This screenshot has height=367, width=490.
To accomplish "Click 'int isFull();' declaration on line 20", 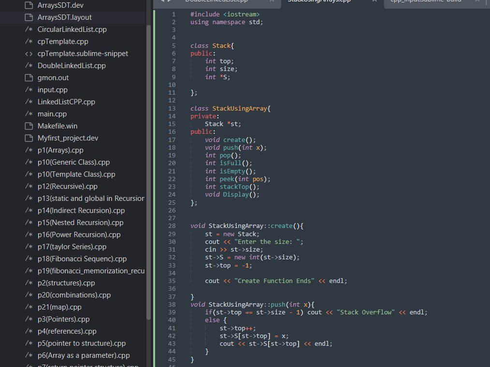I will [229, 163].
